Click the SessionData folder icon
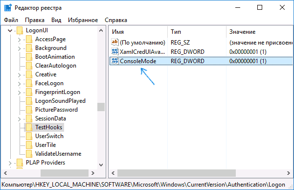Viewport: 294px width, 190px height. (29, 119)
